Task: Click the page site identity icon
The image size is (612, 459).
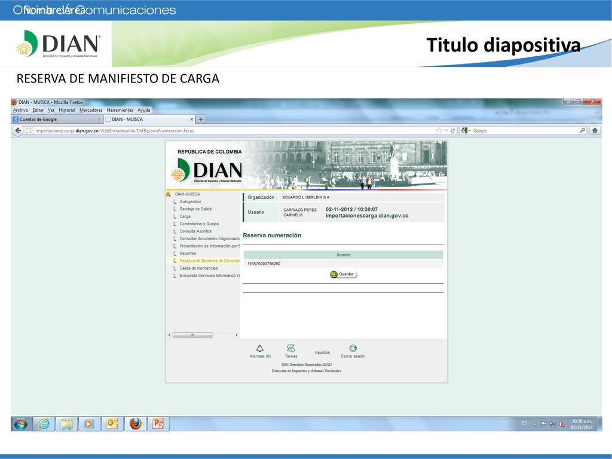Action: (29, 131)
